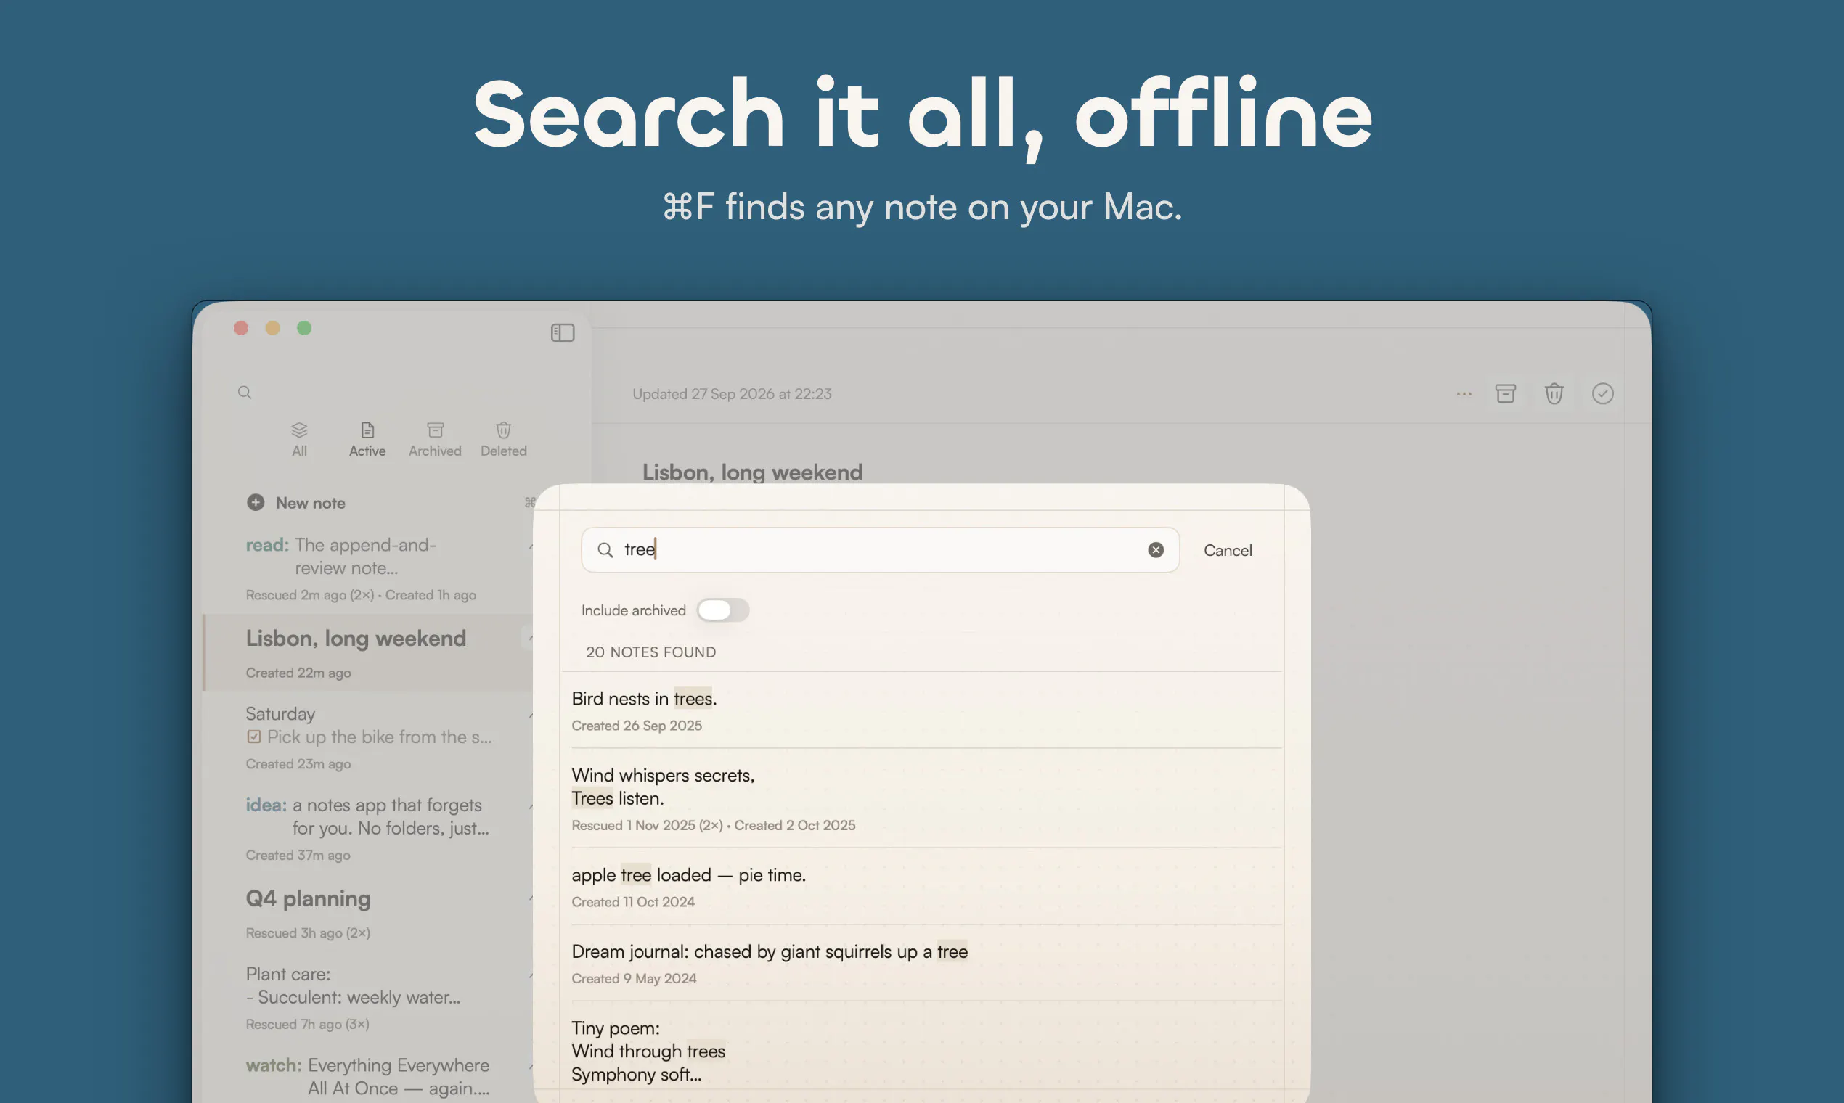The height and width of the screenshot is (1103, 1844).
Task: Open the Dream journal giant squirrels result
Action: point(926,963)
